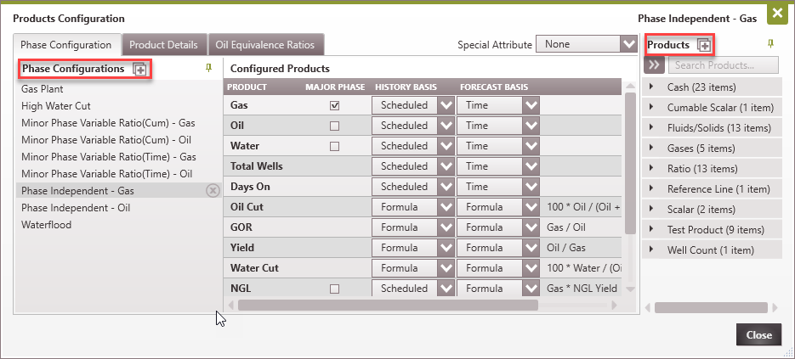Image resolution: width=795 pixels, height=359 pixels.
Task: Expand the Cumable Scalar (1 item) group
Action: pos(650,107)
